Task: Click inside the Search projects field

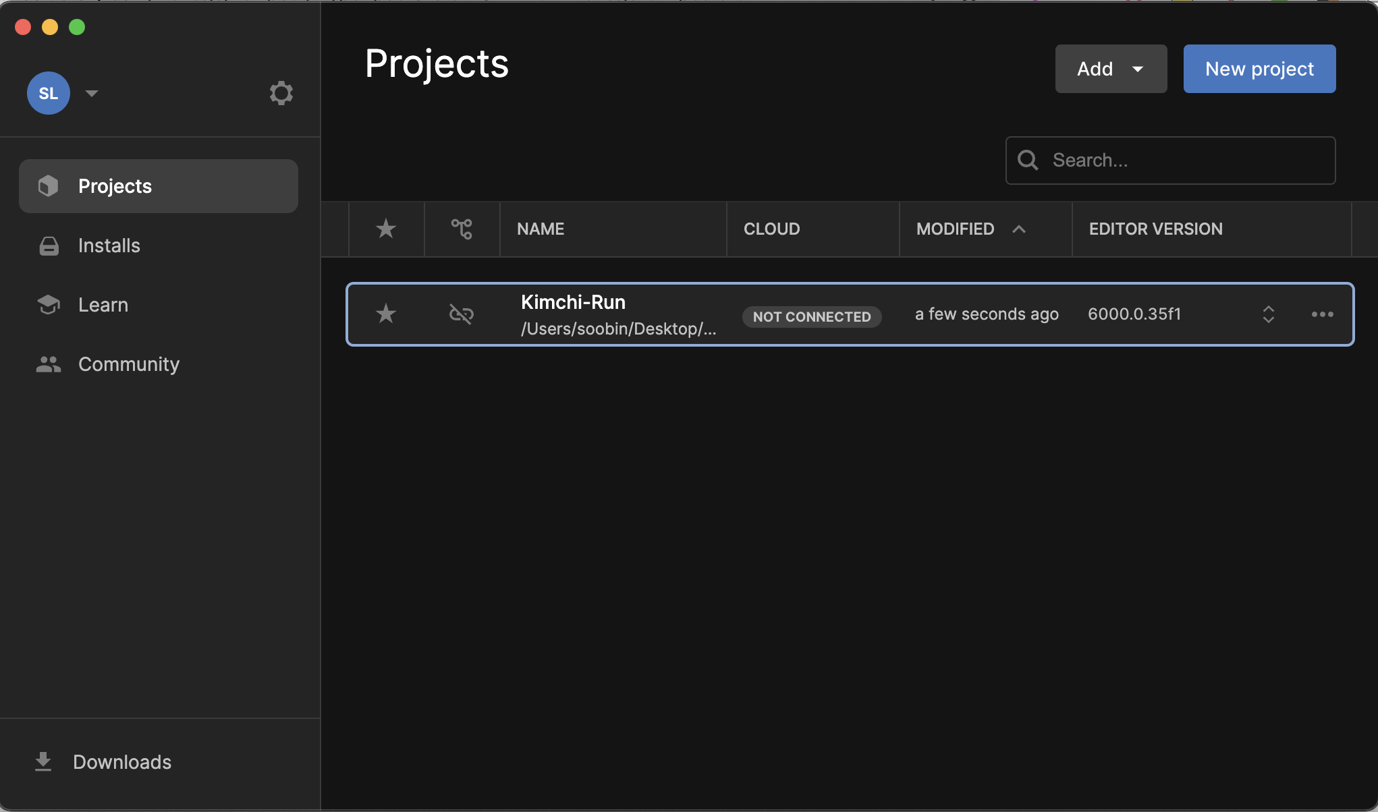Action: [1188, 161]
